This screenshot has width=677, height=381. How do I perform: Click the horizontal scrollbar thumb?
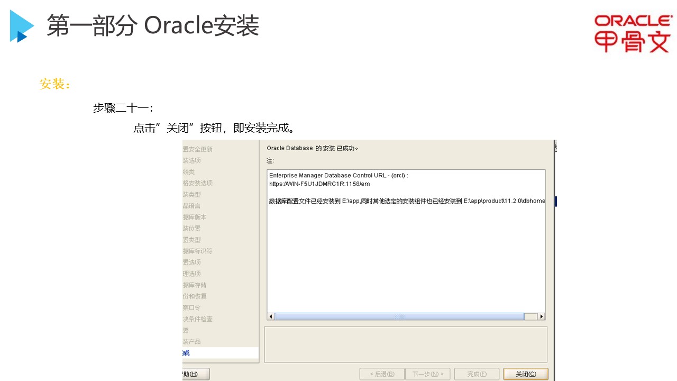(399, 316)
